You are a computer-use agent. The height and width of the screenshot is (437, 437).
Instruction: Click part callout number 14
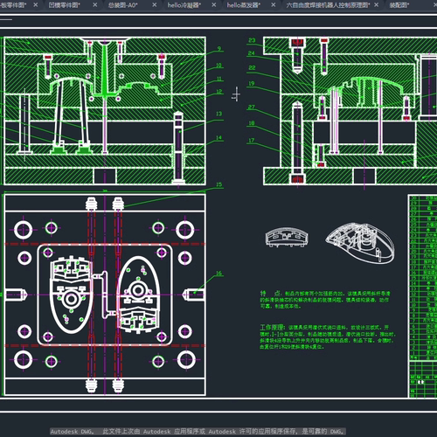click(219, 137)
